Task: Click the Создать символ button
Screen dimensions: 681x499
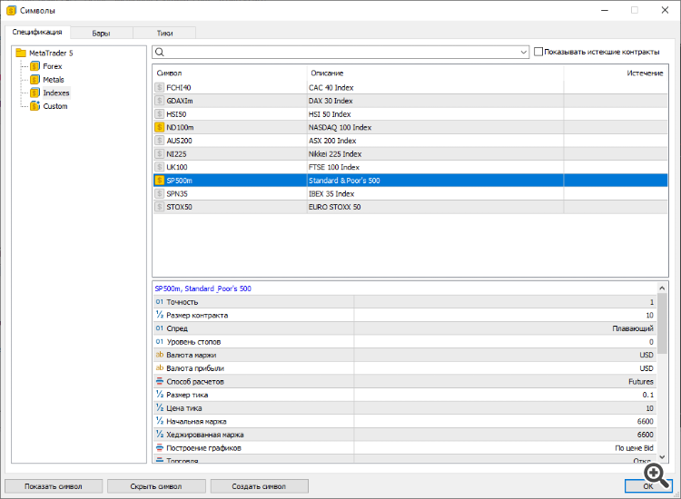Action: point(260,486)
